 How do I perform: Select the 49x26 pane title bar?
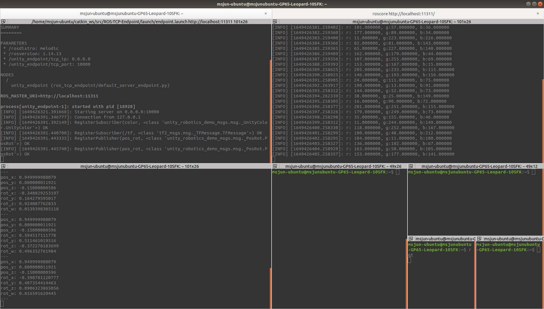click(x=343, y=166)
